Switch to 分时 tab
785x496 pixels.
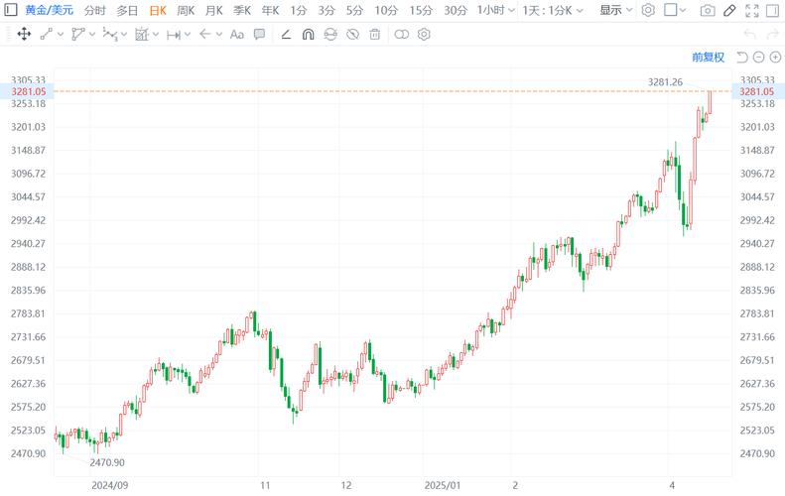[x=95, y=10]
